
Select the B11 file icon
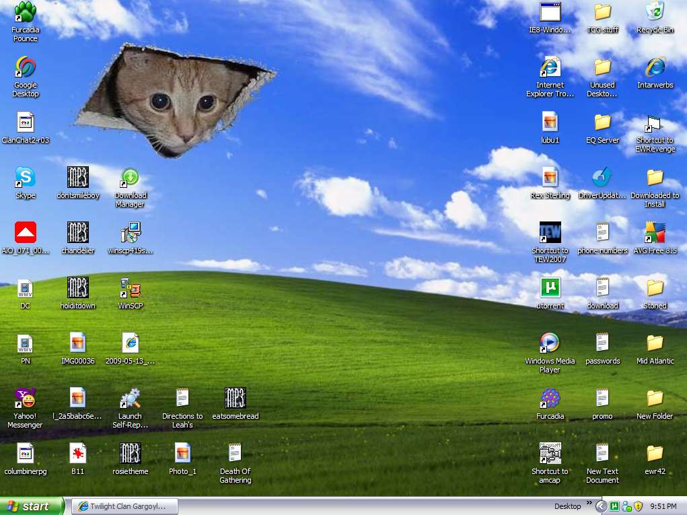pyautogui.click(x=78, y=454)
